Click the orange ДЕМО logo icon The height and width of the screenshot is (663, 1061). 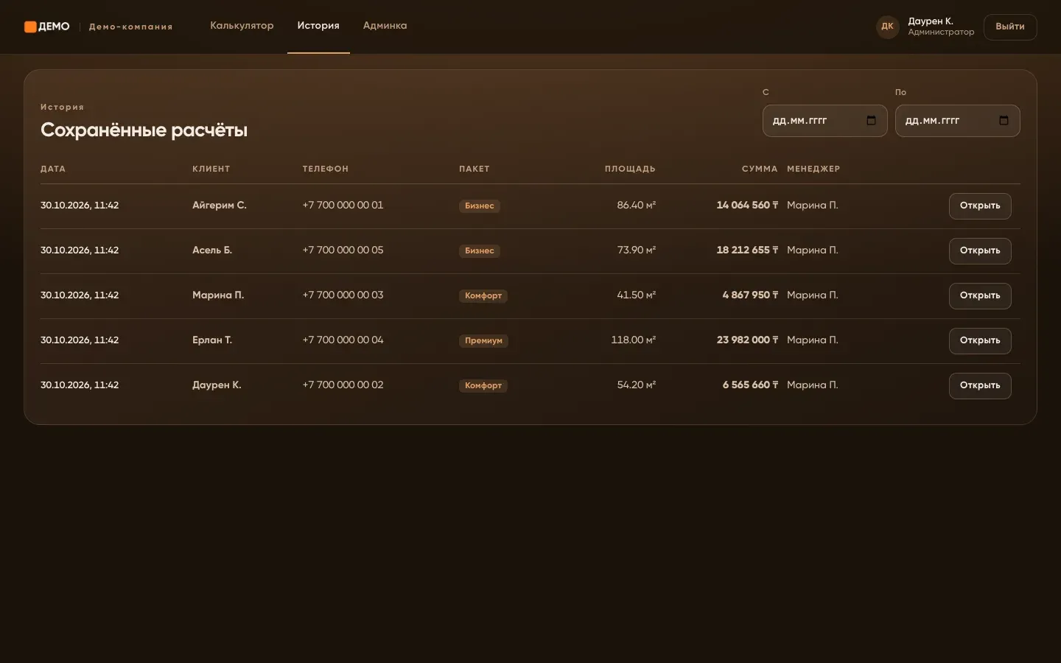(30, 27)
